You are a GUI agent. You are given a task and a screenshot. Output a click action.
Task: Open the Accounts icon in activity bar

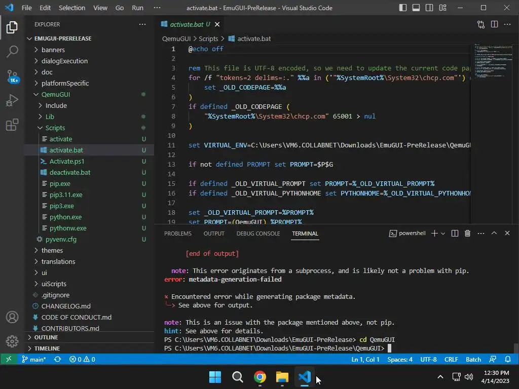(x=12, y=317)
